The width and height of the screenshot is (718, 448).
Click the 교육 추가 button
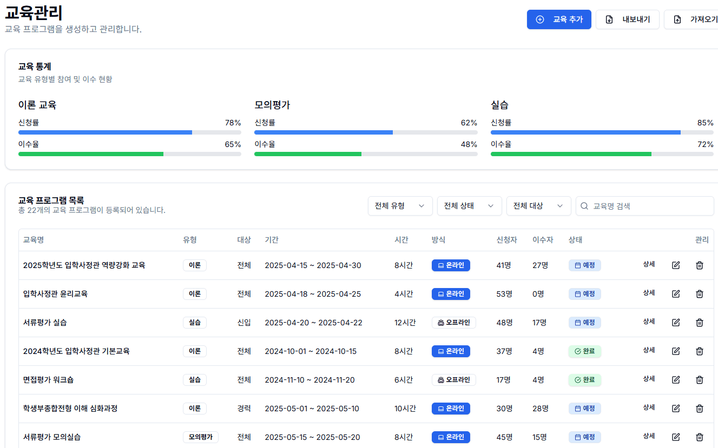click(559, 19)
